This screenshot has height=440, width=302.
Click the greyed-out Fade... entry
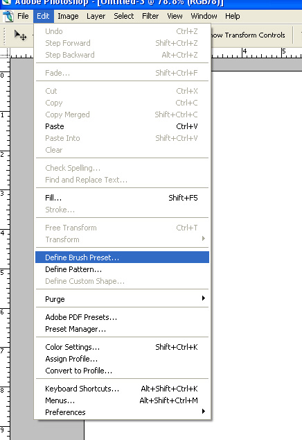click(x=122, y=73)
